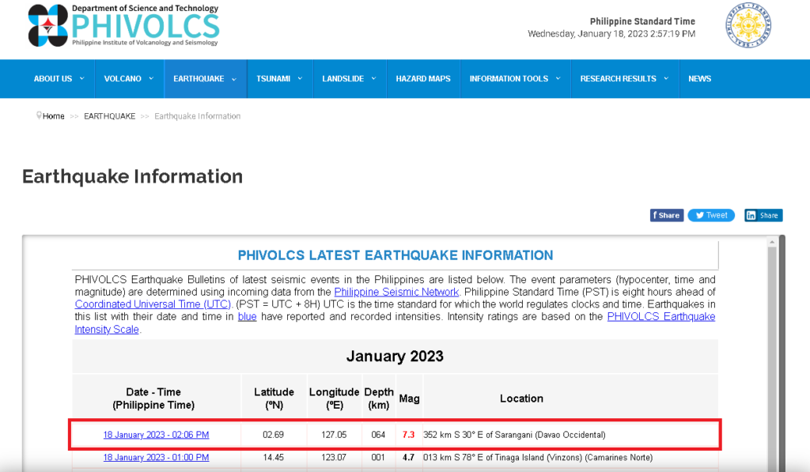Tweet this page with Twitter button

pos(711,215)
